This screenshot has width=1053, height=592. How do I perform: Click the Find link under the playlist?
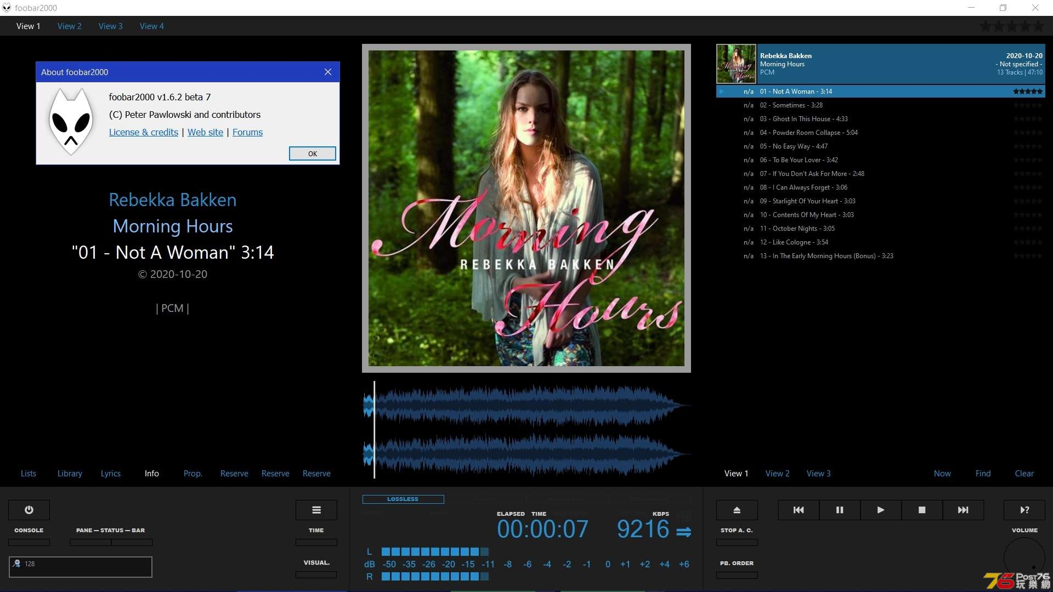click(x=983, y=474)
